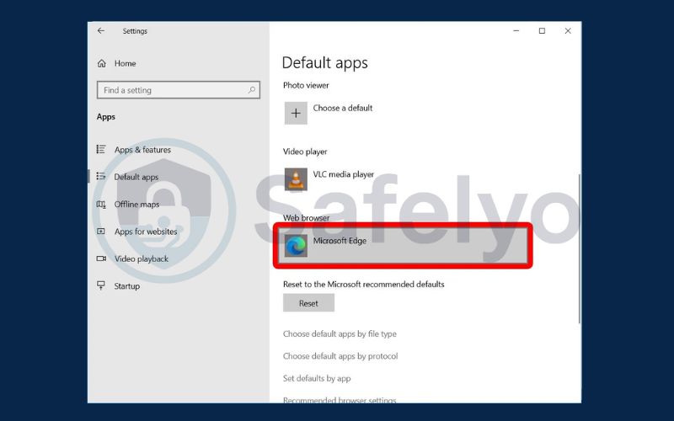This screenshot has width=674, height=421.
Task: Close the Settings window
Action: [x=568, y=31]
